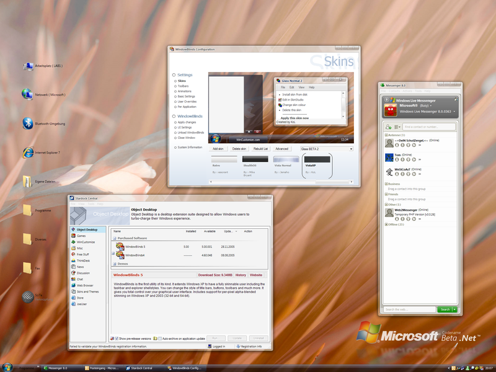Select ThinkDesk in the Stardock Central sidebar
This screenshot has height=372, width=496.
(73, 260)
